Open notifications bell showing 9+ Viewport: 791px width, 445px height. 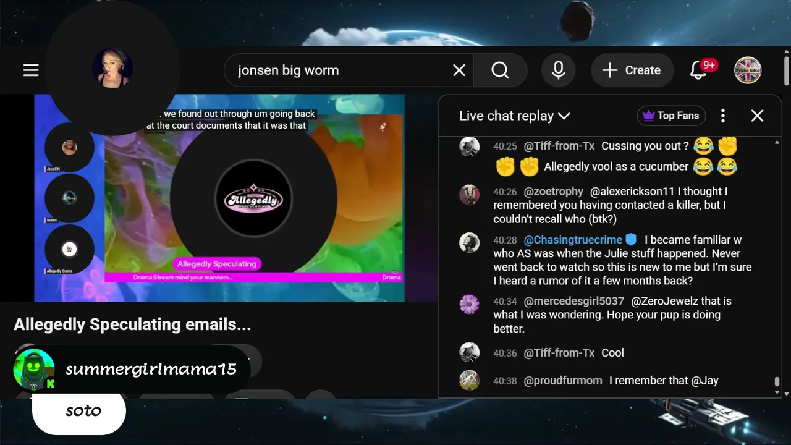(x=699, y=70)
